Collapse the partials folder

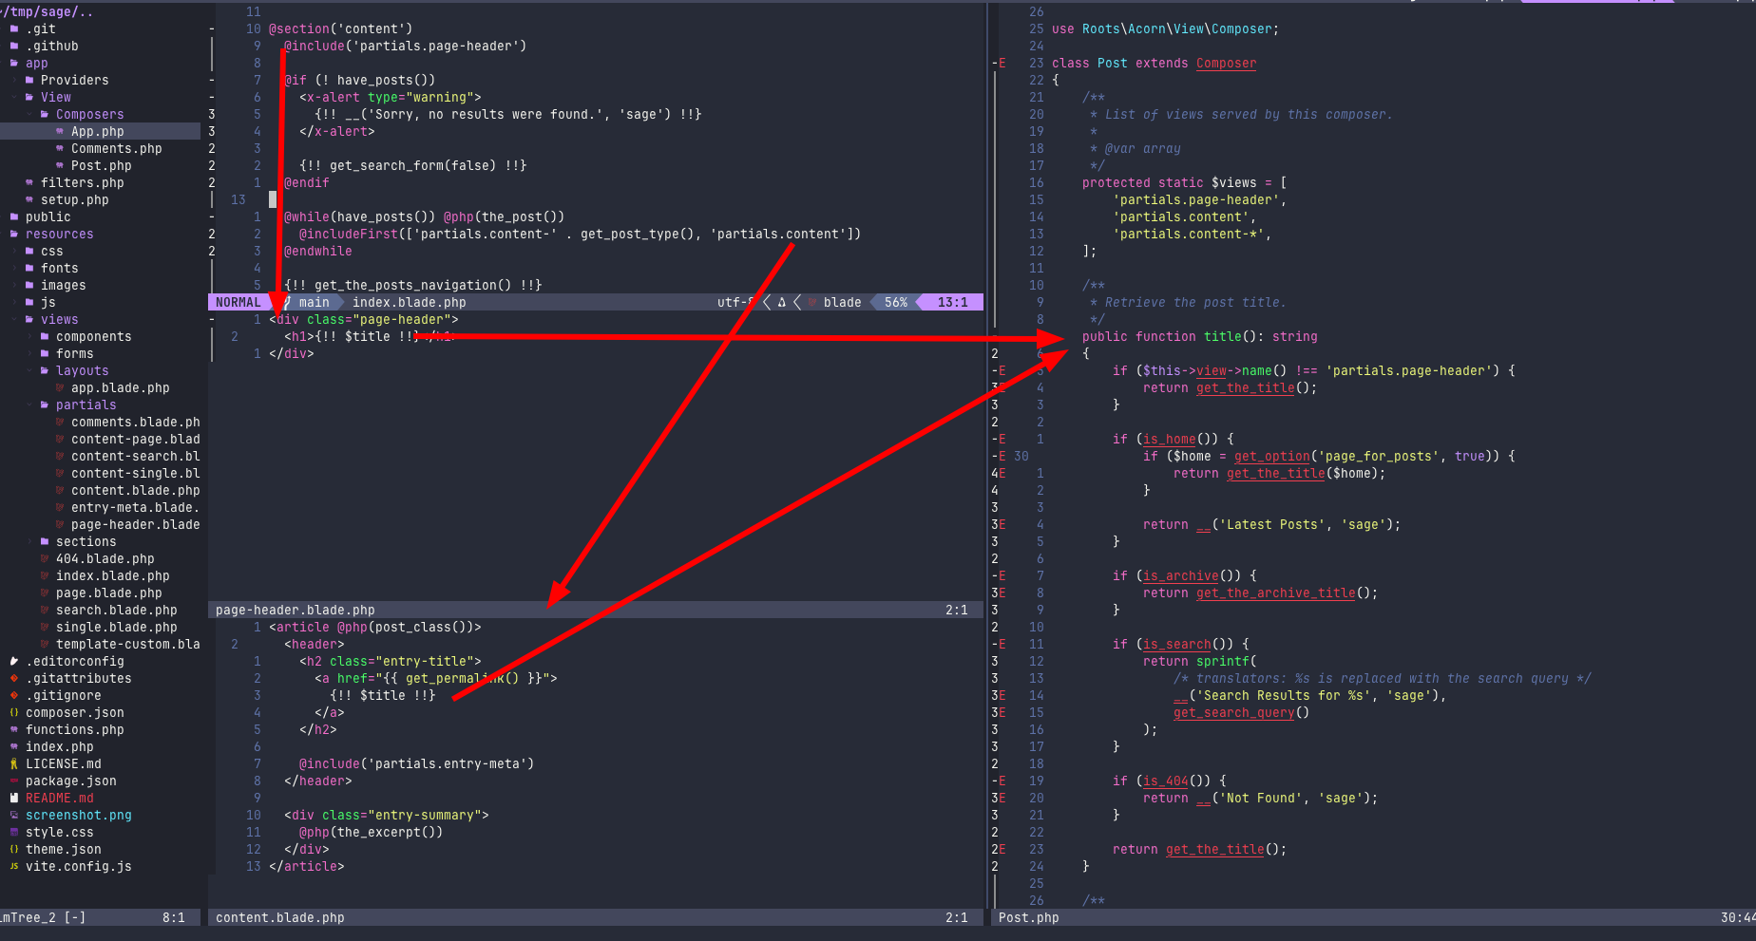45,405
